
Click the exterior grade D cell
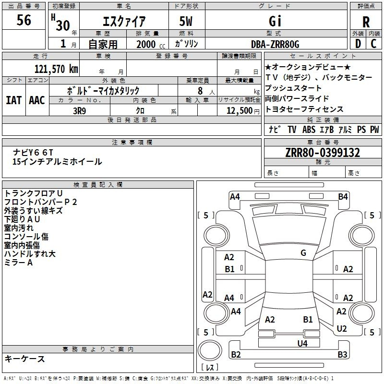click(358, 44)
